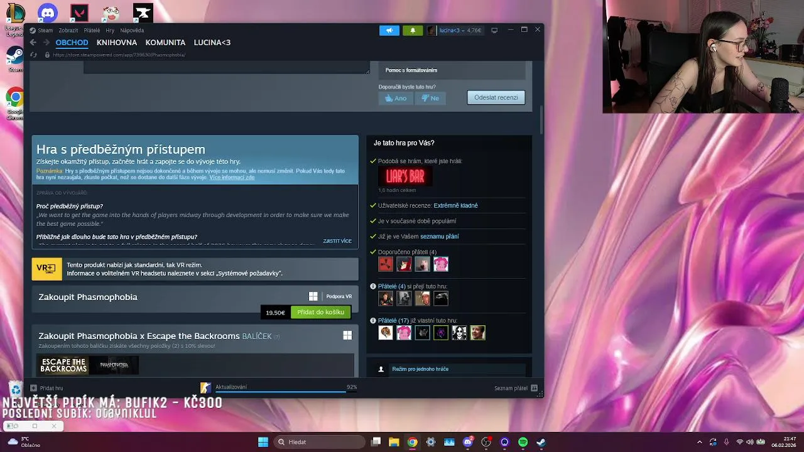Image resolution: width=804 pixels, height=452 pixels.
Task: Open File Explorer from the taskbar
Action: point(394,442)
